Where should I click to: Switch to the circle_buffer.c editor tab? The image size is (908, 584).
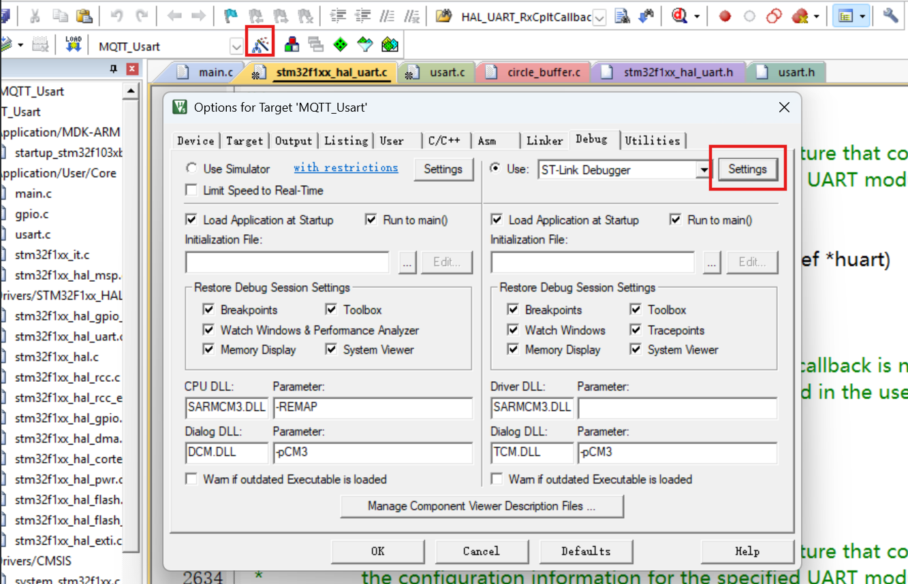pos(535,71)
